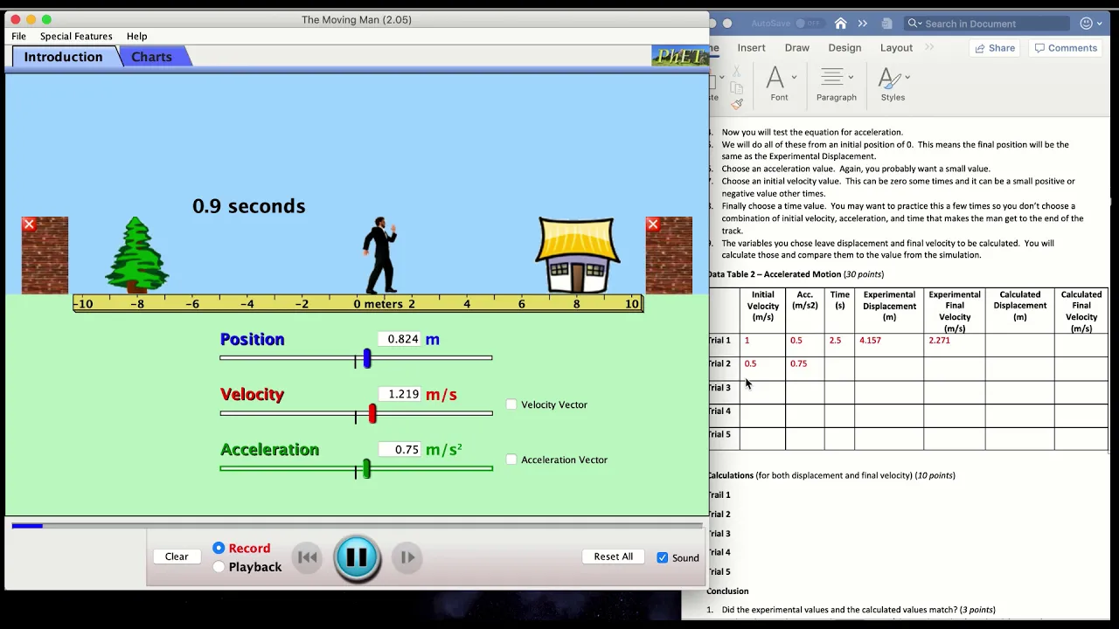Click the Trial 1 time cell 2.5

click(839, 344)
